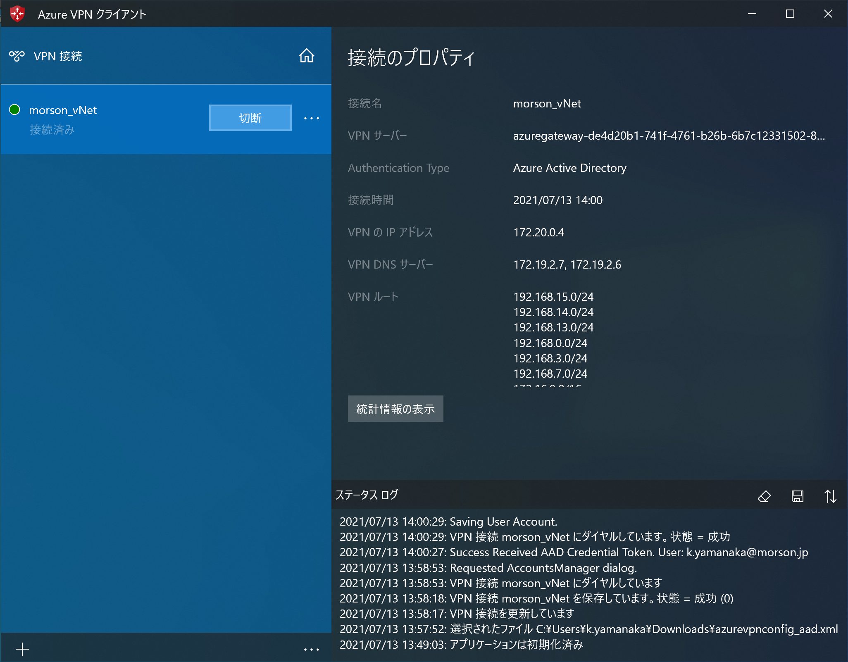Clear the status log with eraser icon

point(764,496)
